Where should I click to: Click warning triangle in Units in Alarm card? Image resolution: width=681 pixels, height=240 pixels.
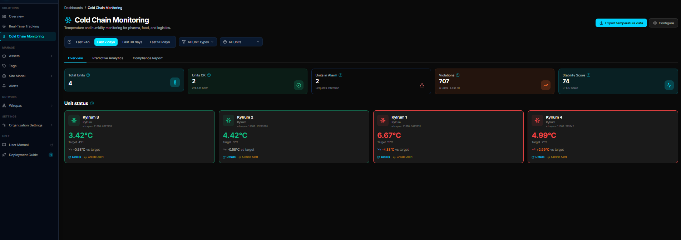pyautogui.click(x=422, y=85)
